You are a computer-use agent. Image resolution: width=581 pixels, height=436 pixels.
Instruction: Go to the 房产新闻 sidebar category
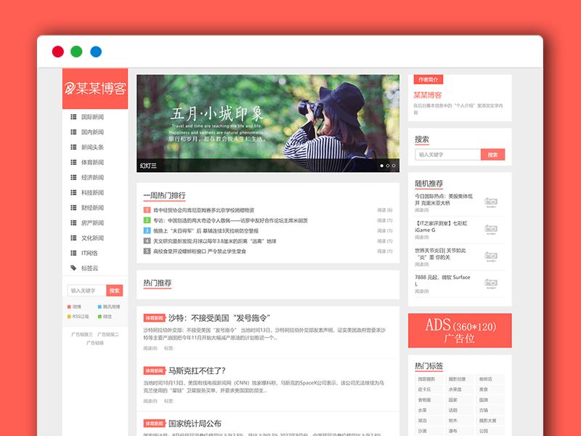pos(93,223)
